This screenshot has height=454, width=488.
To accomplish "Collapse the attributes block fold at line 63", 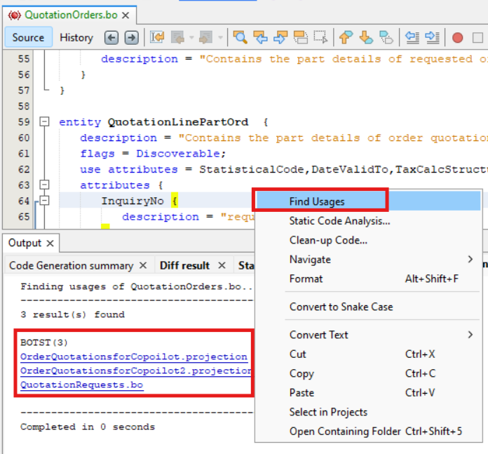I will click(x=44, y=185).
